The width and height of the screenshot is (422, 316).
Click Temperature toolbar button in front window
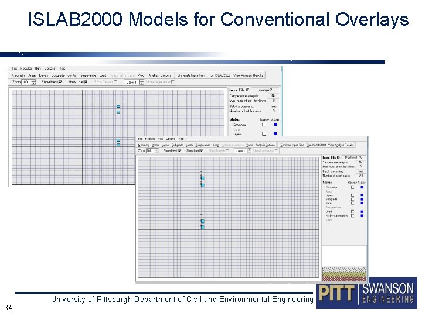pyautogui.click(x=203, y=145)
